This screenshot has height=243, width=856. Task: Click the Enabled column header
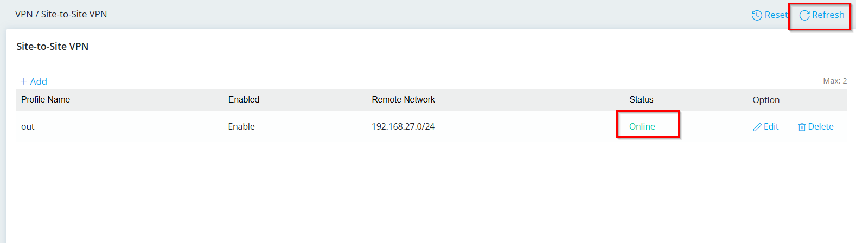coord(244,100)
